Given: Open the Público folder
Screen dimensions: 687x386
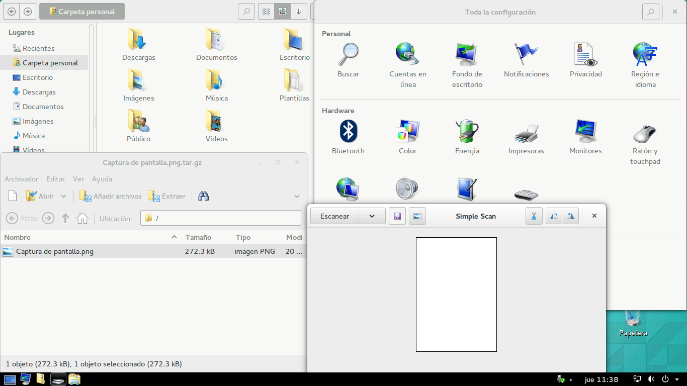Looking at the screenshot, I should pyautogui.click(x=138, y=126).
